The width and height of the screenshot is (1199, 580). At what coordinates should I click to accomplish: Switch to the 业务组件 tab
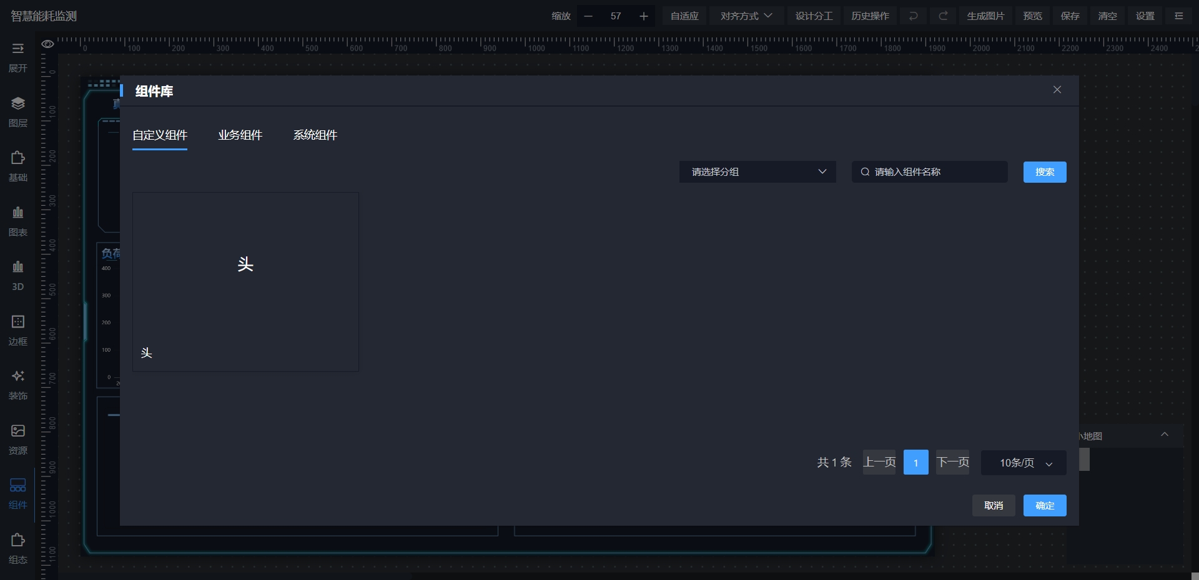pos(240,135)
